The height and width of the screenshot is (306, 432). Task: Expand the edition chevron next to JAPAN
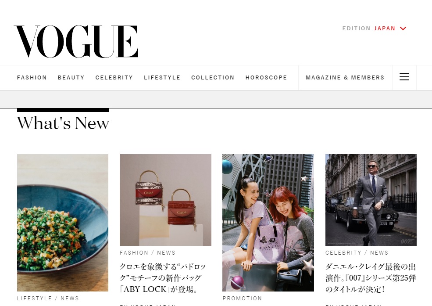coord(403,29)
